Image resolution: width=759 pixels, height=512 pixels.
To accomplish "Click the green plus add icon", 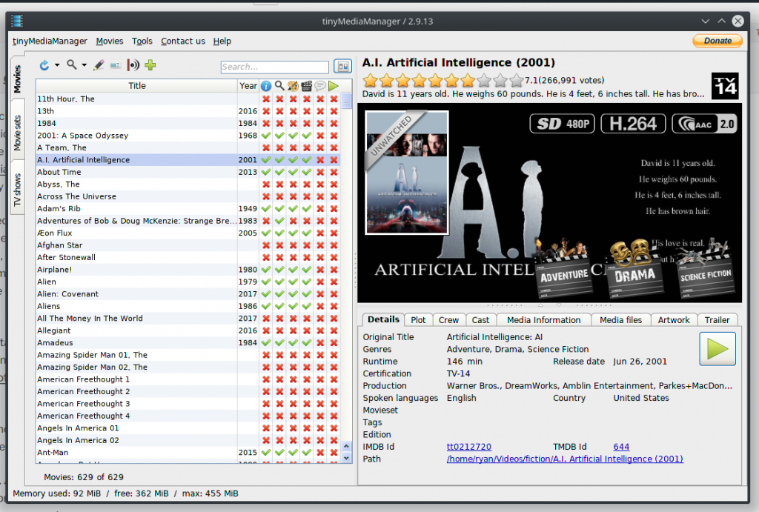I will tap(150, 65).
